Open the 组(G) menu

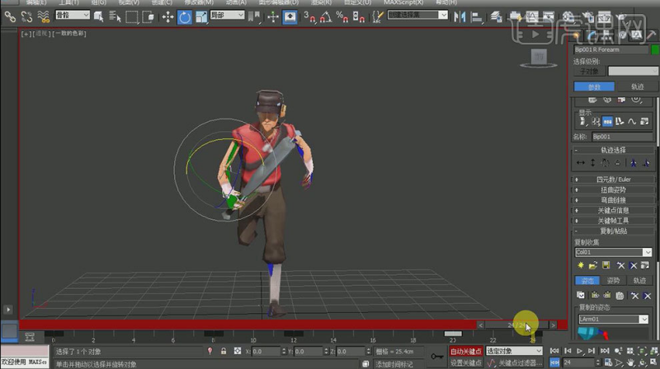(98, 2)
